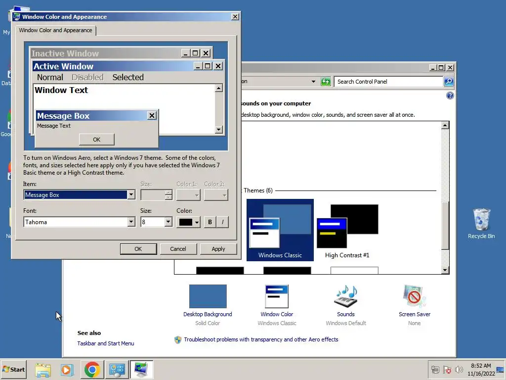Click Selected menu in preview window
This screenshot has height=380, width=506.
pyautogui.click(x=128, y=77)
